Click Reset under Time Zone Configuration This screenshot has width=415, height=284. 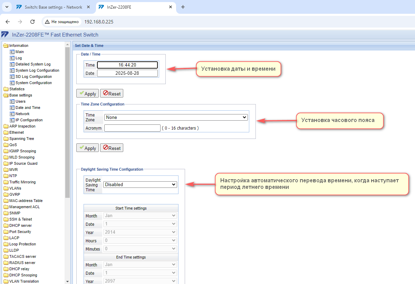click(112, 148)
